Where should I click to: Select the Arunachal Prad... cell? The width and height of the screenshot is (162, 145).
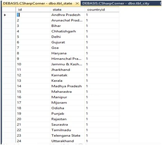(x=67, y=20)
